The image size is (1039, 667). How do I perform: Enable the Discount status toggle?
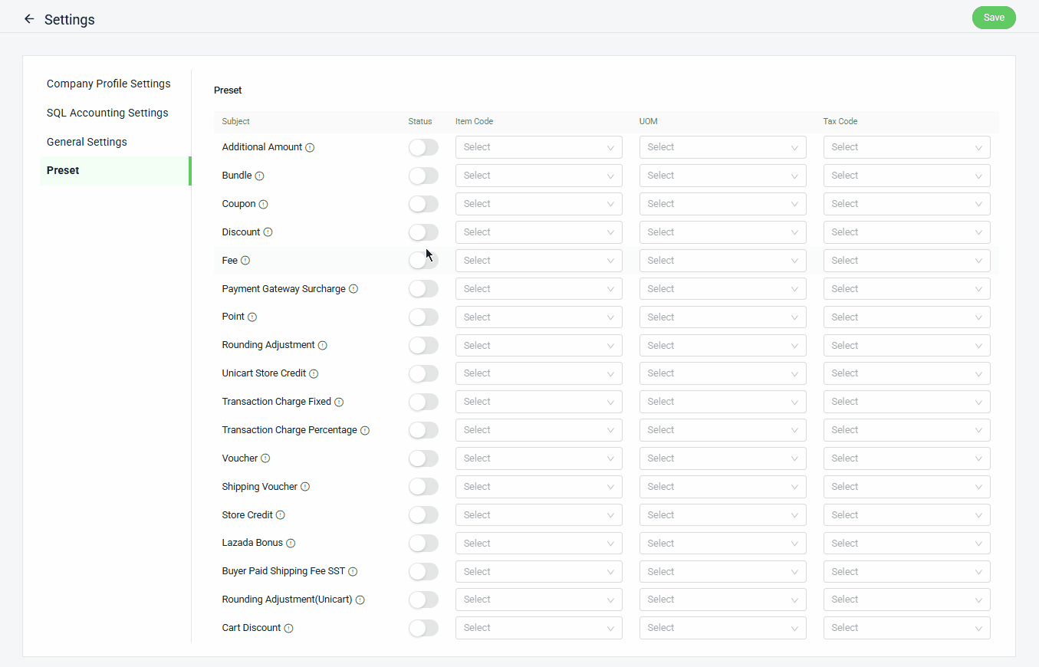tap(423, 232)
